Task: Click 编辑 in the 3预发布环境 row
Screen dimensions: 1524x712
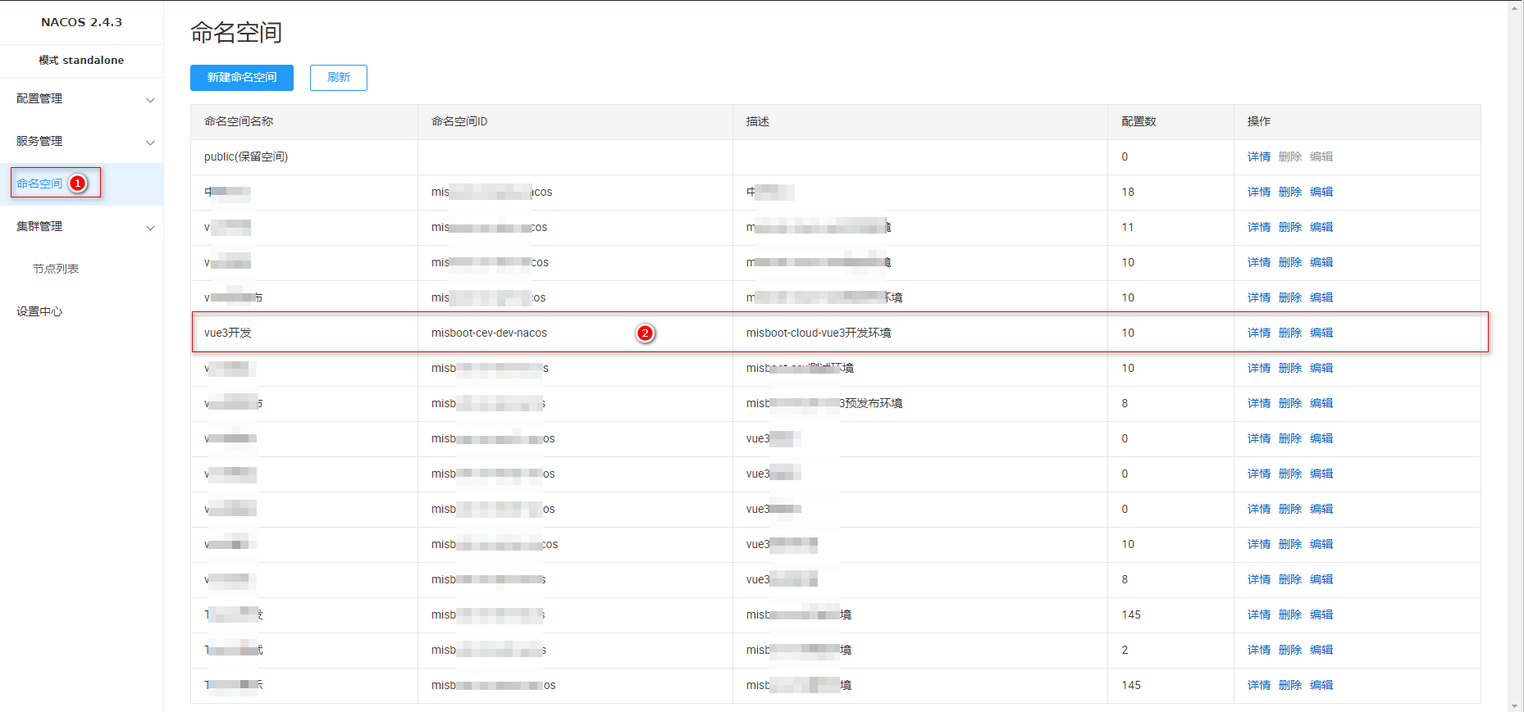Action: [x=1321, y=403]
